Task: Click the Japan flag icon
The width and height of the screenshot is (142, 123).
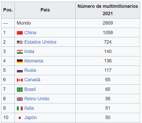Action: (x=20, y=118)
